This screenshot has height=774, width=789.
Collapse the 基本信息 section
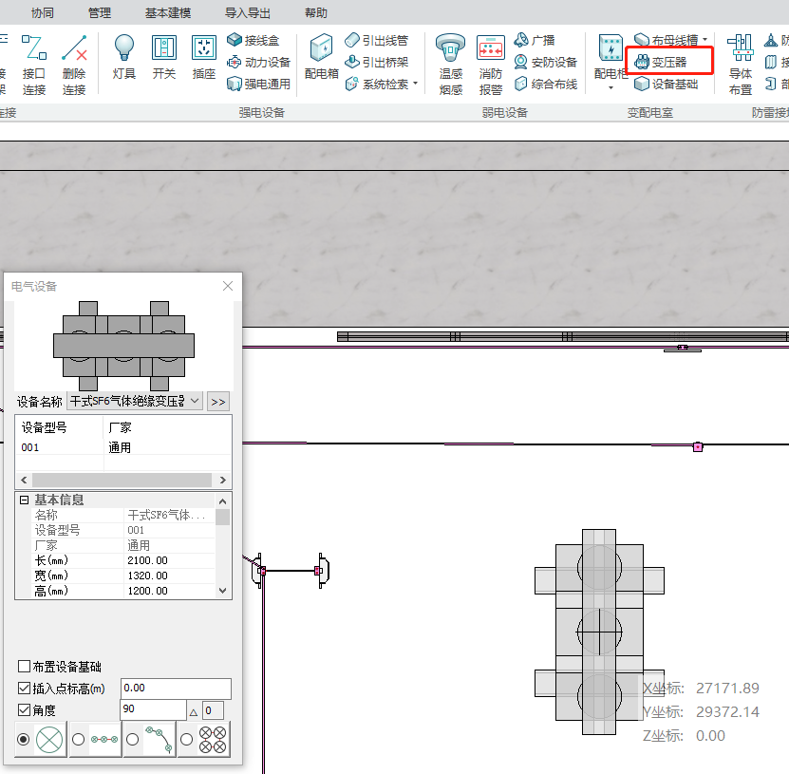point(25,500)
